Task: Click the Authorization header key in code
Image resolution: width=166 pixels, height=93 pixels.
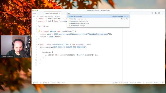Action: [x=67, y=55]
